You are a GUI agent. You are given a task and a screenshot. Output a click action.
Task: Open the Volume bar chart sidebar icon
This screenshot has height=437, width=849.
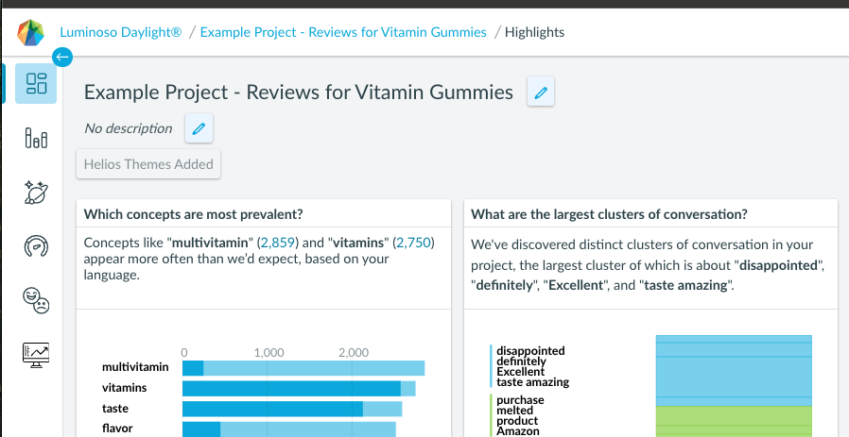click(36, 138)
